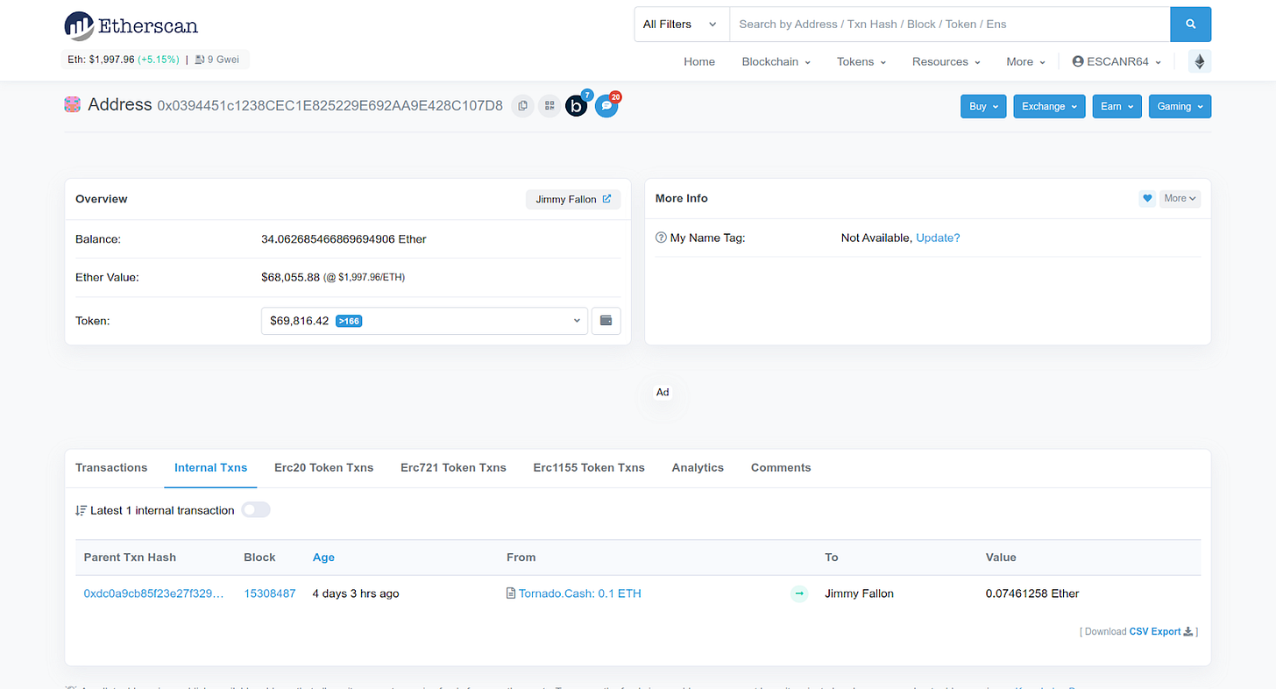Expand the Resources menu
Image resolution: width=1276 pixels, height=689 pixels.
click(946, 61)
